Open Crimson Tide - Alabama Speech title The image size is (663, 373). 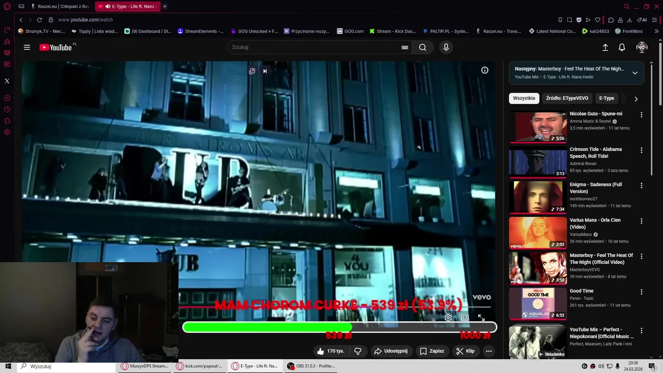coord(596,153)
